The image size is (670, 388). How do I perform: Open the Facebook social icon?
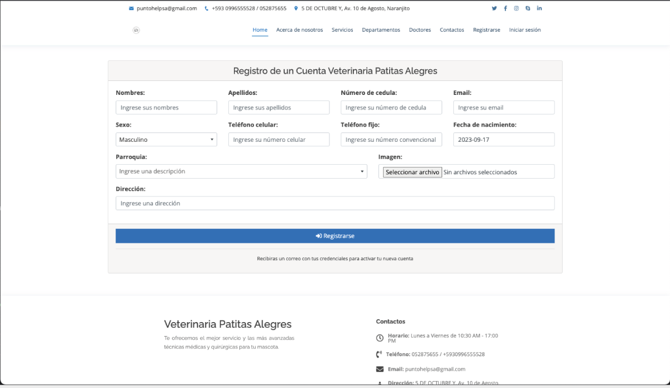coord(505,8)
